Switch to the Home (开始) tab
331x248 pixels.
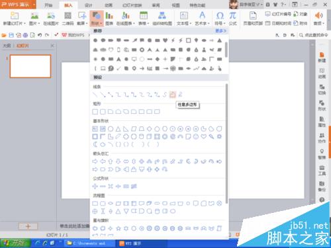[48, 5]
